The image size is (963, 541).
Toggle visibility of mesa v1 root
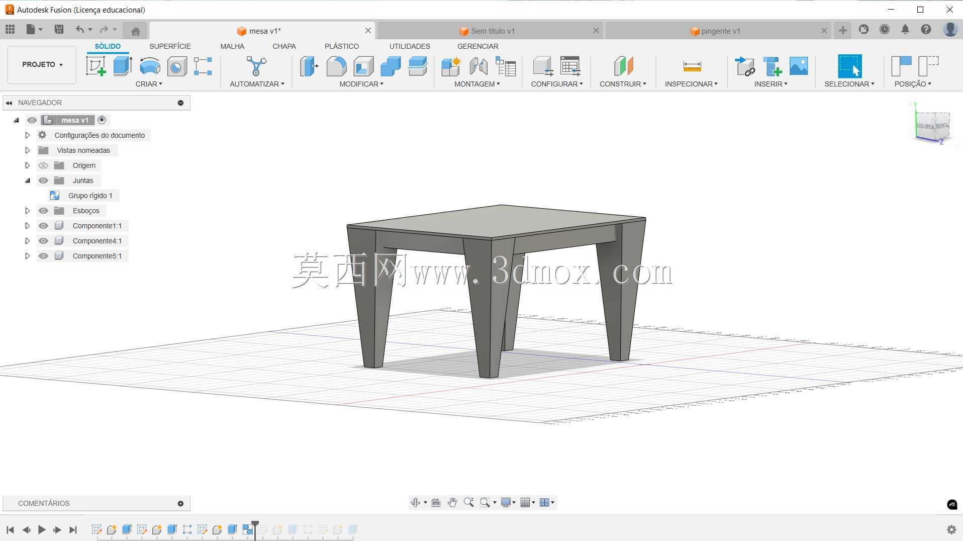click(32, 120)
